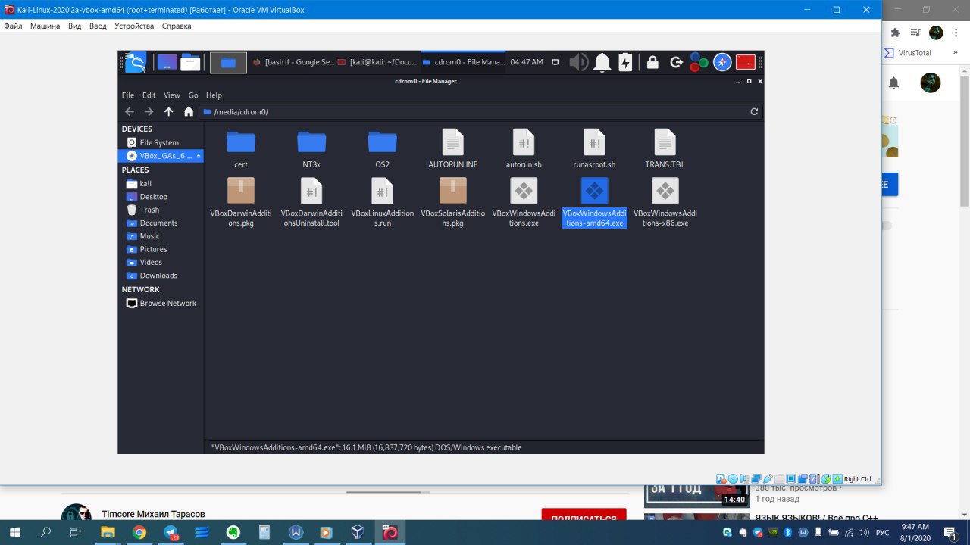Image resolution: width=970 pixels, height=545 pixels.
Task: Click the Windows Start button
Action: point(14,532)
